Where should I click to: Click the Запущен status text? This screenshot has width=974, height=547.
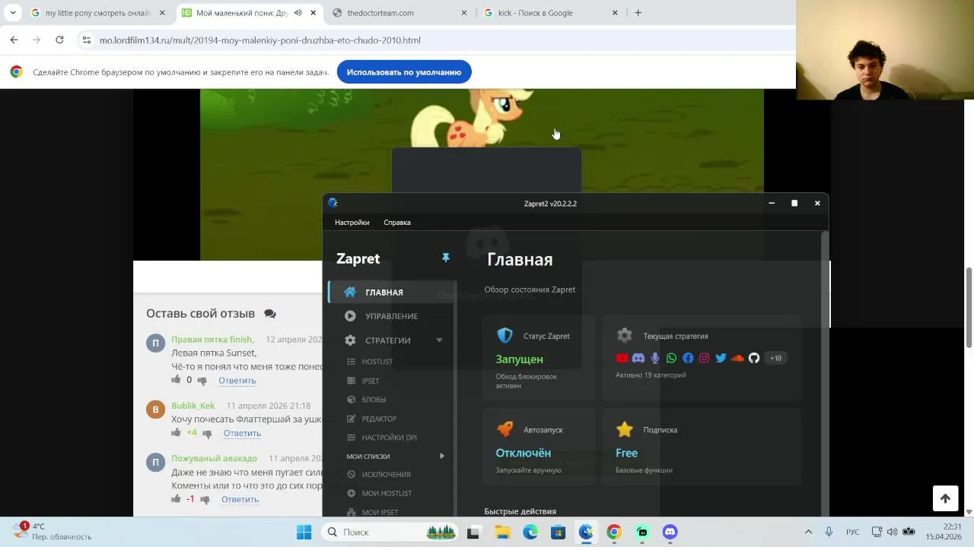519,359
